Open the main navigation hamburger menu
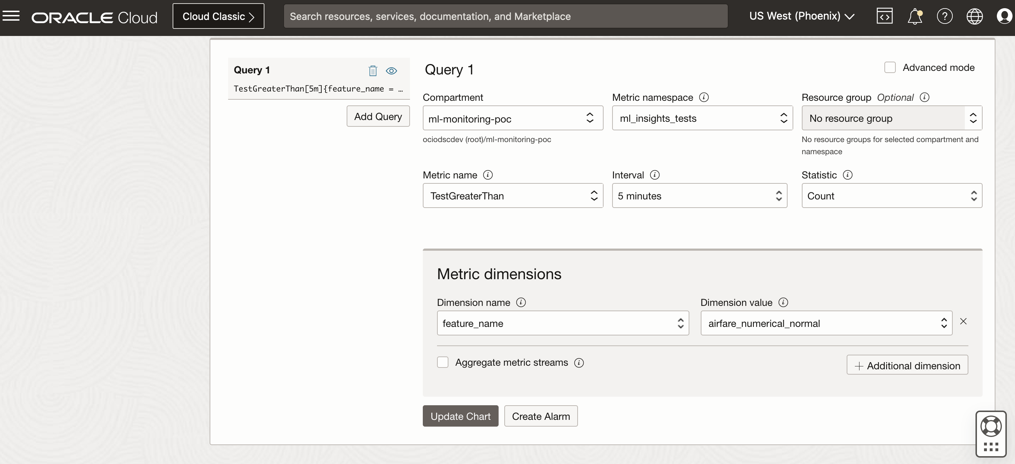Viewport: 1015px width, 464px height. tap(11, 16)
